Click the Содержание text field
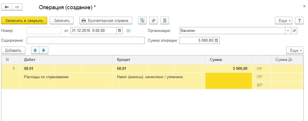 pos(86,41)
